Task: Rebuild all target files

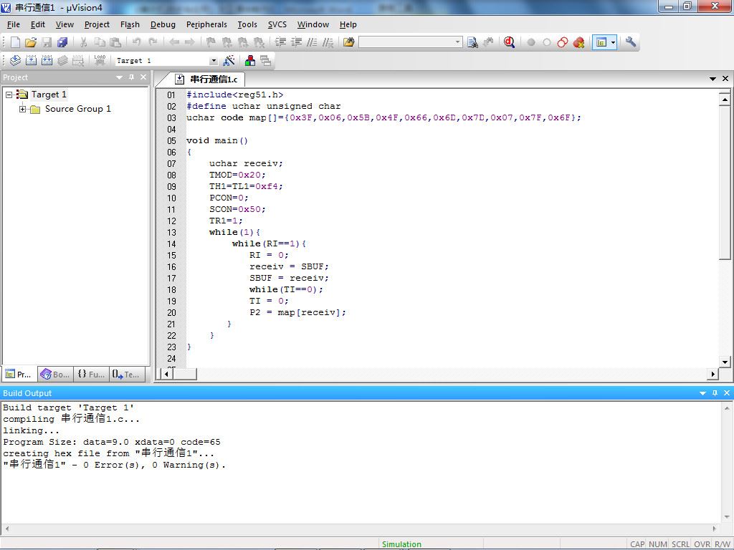Action: tap(47, 60)
